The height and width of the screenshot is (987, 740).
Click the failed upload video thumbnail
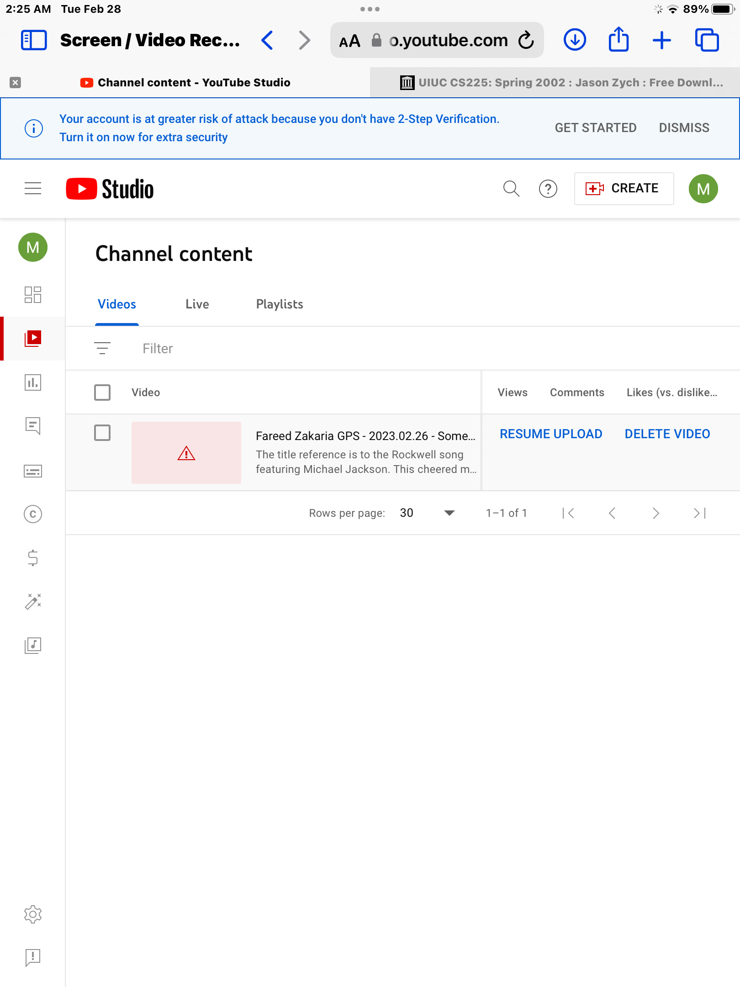point(186,453)
